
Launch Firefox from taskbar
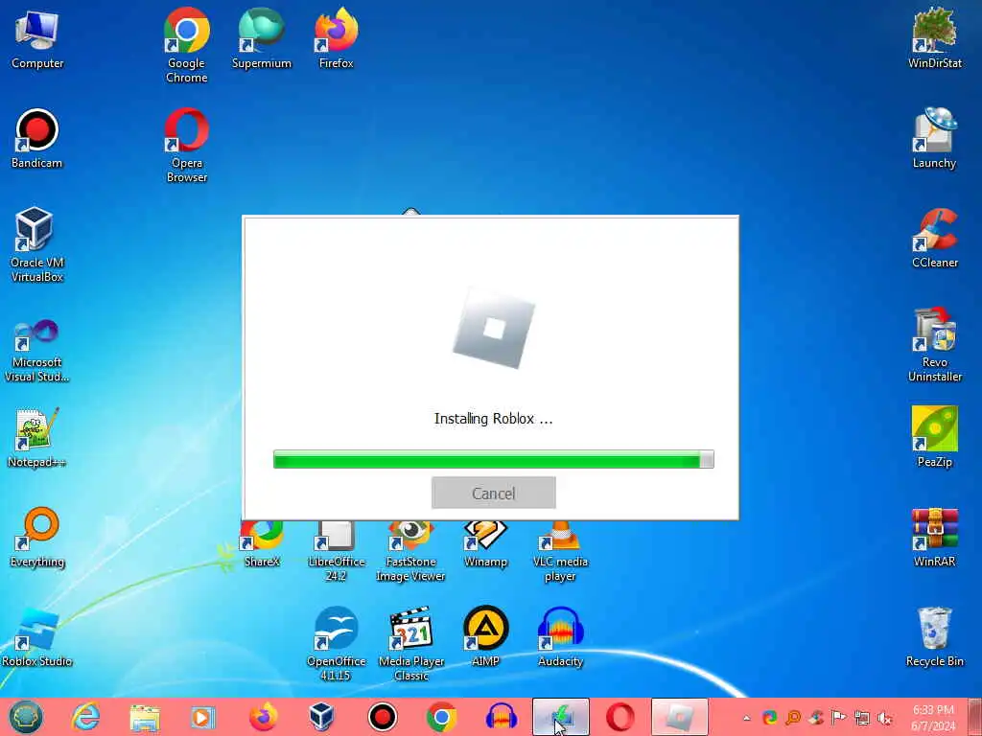(263, 717)
